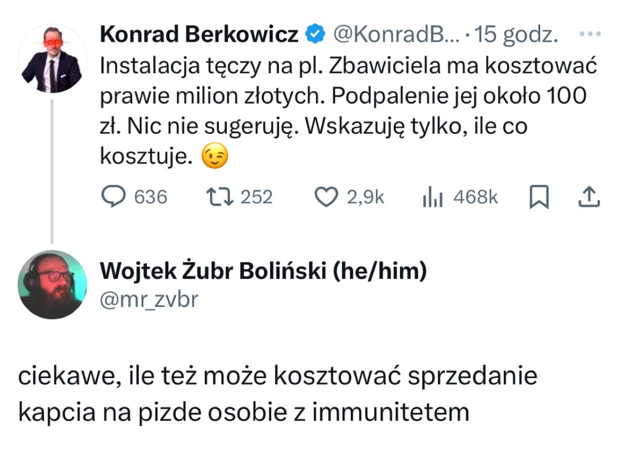Click the 252 reposts count
The width and height of the screenshot is (622, 467).
[256, 197]
